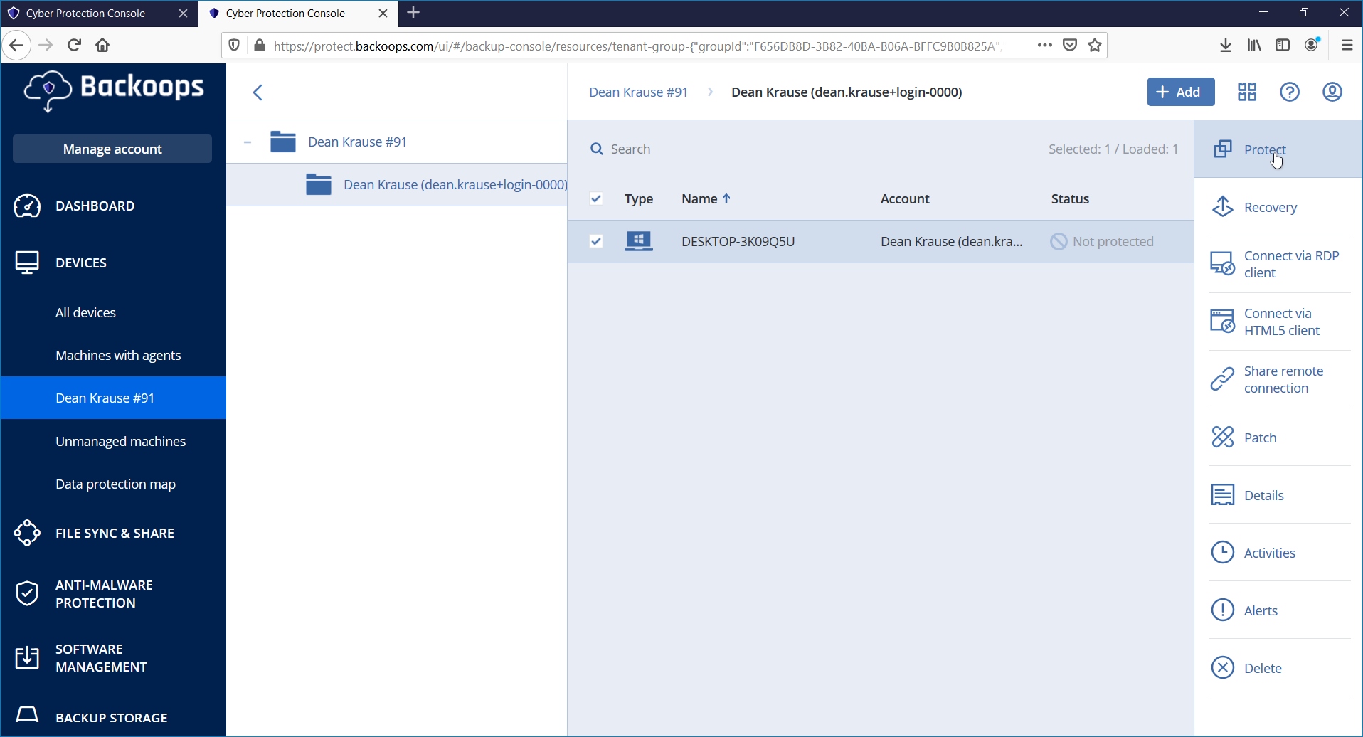Reload the page with the browser refresh icon
The height and width of the screenshot is (737, 1363).
coord(74,45)
